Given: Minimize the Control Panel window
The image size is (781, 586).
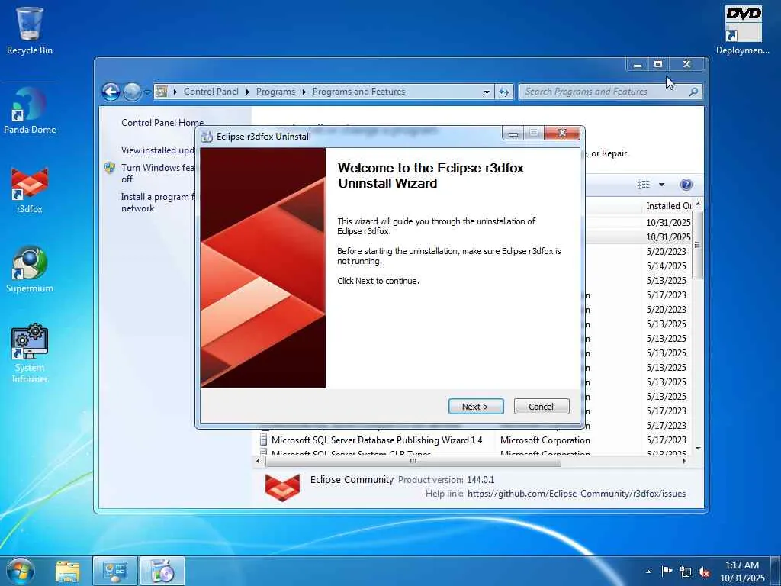Looking at the screenshot, I should (x=637, y=64).
